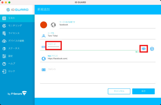Edit the Web アドレス field

point(101,59)
